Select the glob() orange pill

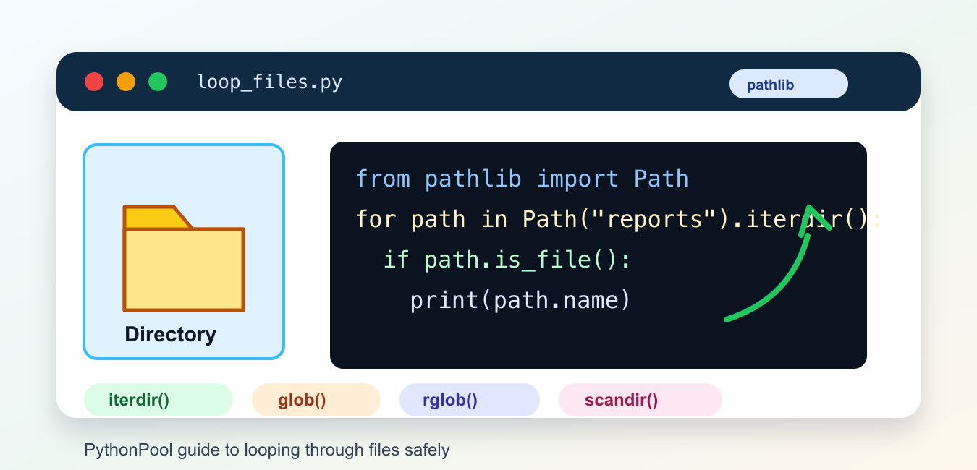[316, 400]
